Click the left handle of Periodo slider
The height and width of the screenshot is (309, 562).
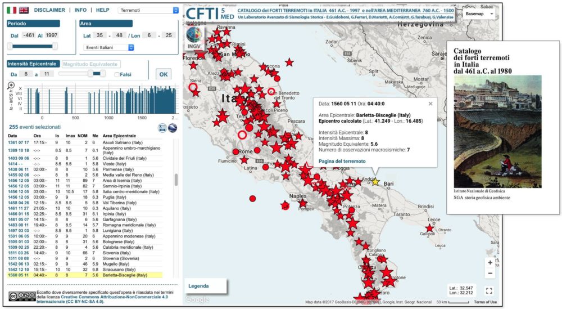10,46
